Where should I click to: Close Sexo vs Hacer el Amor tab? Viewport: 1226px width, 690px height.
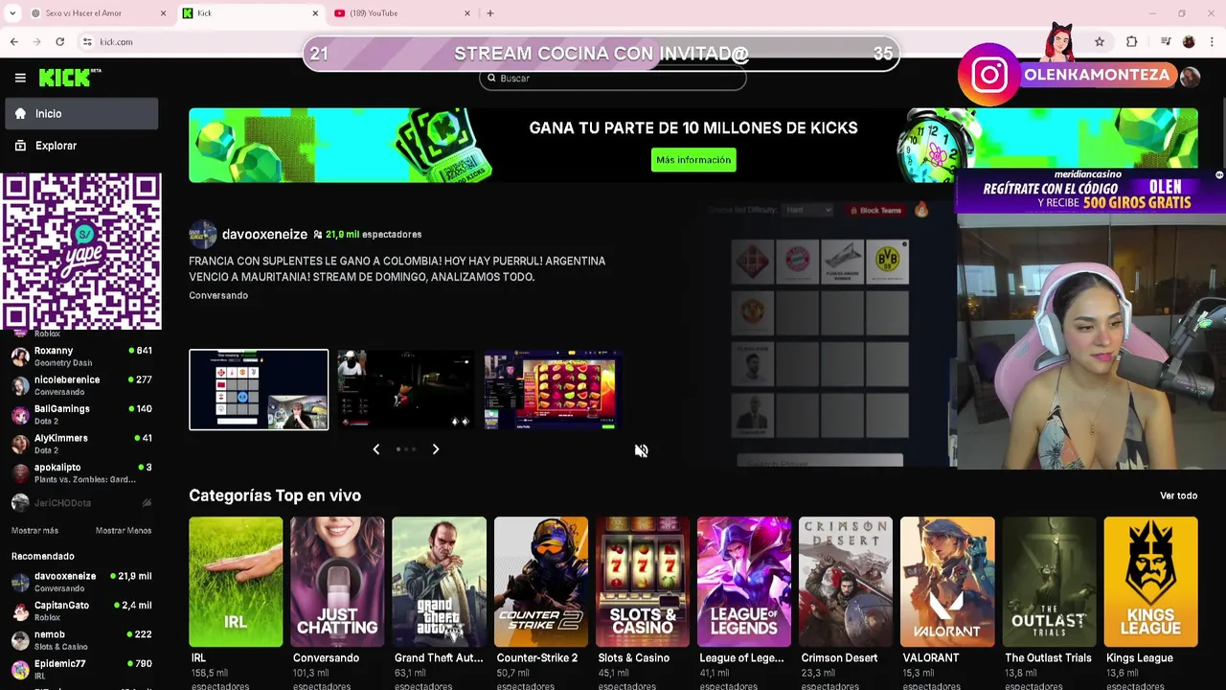163,13
